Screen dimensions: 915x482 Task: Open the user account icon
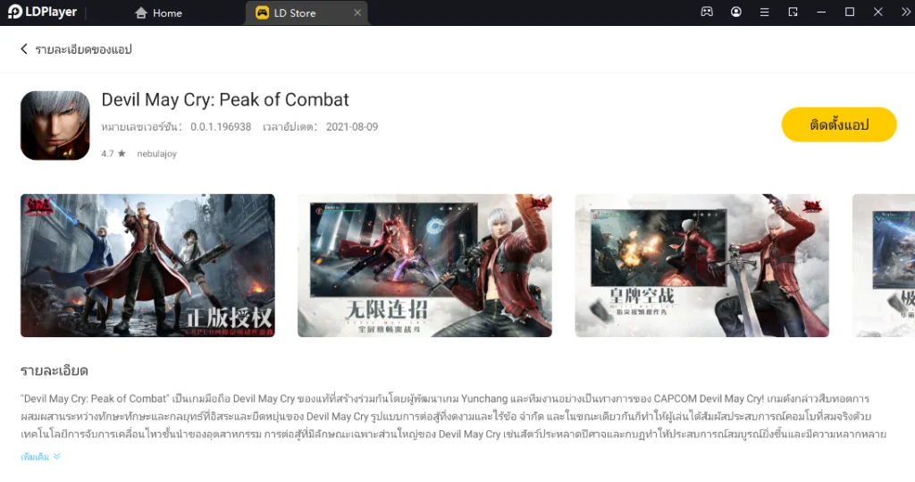pyautogui.click(x=736, y=12)
